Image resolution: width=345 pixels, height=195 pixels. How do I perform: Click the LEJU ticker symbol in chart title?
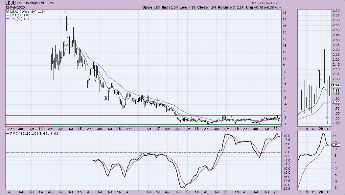(x=11, y=3)
